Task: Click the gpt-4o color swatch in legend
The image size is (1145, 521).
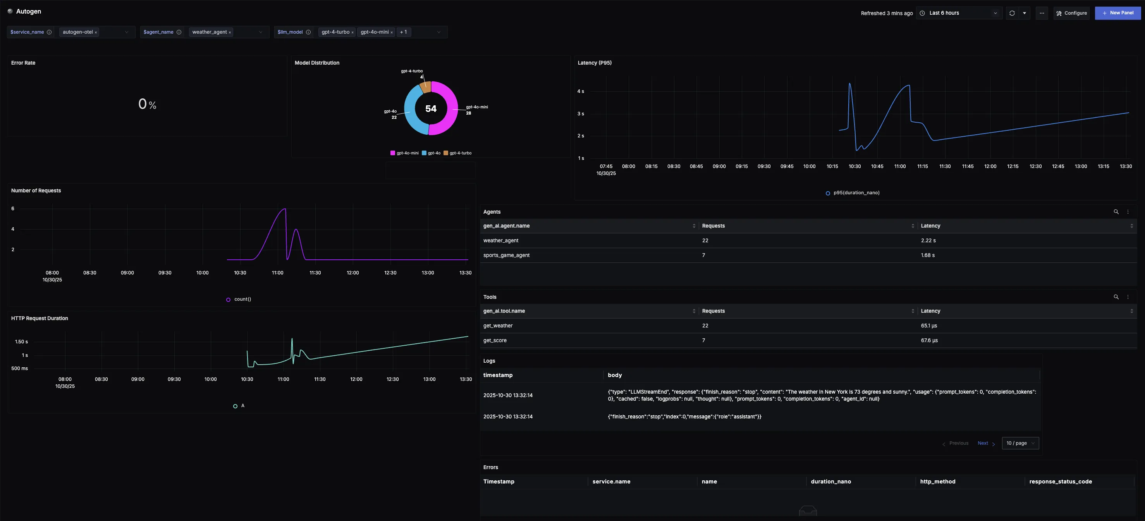Action: 424,153
